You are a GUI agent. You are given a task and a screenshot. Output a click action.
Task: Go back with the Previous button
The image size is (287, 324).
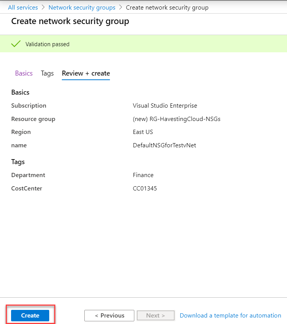109,315
